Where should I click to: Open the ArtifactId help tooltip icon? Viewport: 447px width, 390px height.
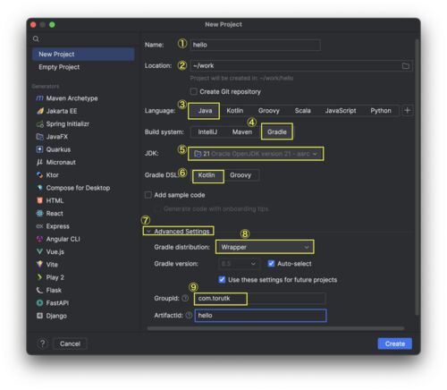click(x=189, y=315)
